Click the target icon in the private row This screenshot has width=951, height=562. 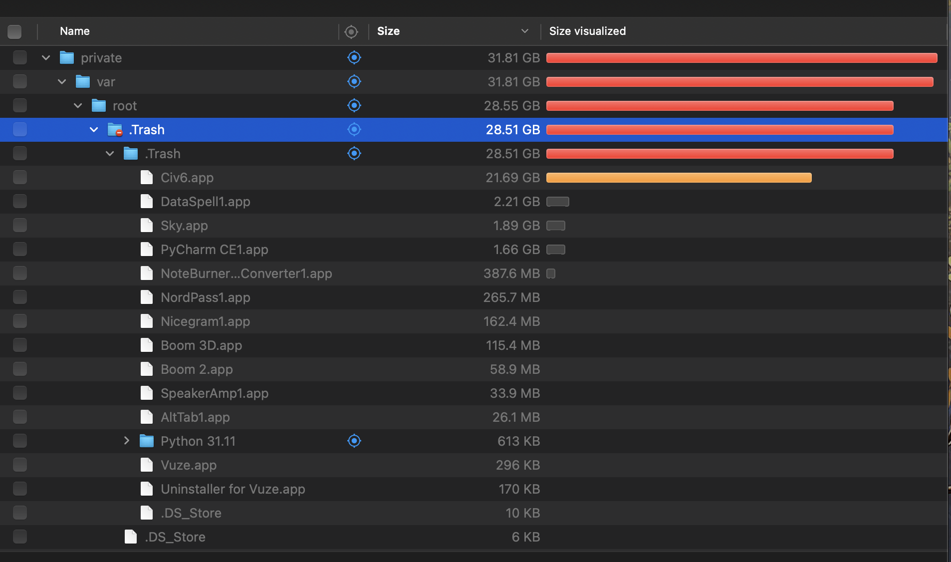tap(354, 58)
